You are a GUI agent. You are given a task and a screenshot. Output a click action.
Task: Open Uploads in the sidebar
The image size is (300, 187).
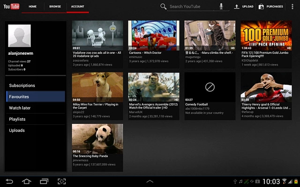coord(17,130)
